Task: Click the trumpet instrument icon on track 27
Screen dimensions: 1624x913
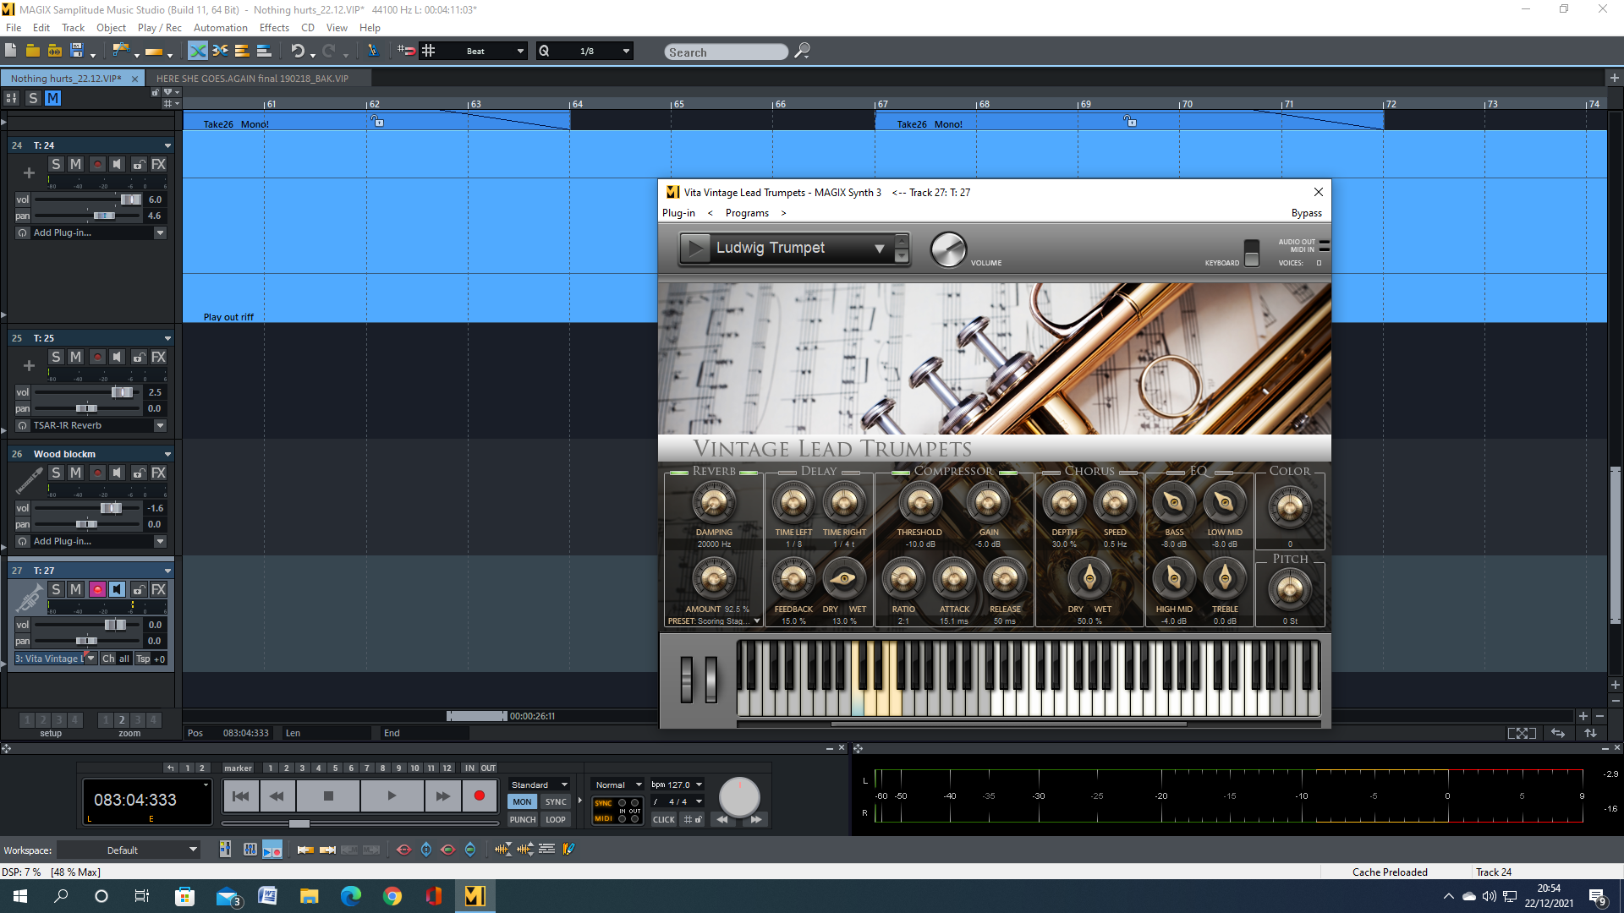Action: (29, 599)
